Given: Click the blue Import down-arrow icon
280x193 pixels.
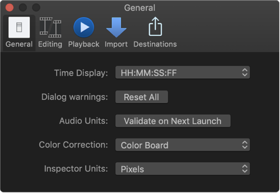Looking at the screenshot, I should coord(116,28).
